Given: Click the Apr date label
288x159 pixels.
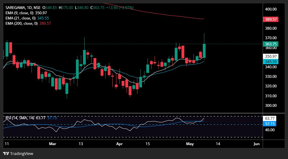Looking at the screenshot, I should click(119, 144).
